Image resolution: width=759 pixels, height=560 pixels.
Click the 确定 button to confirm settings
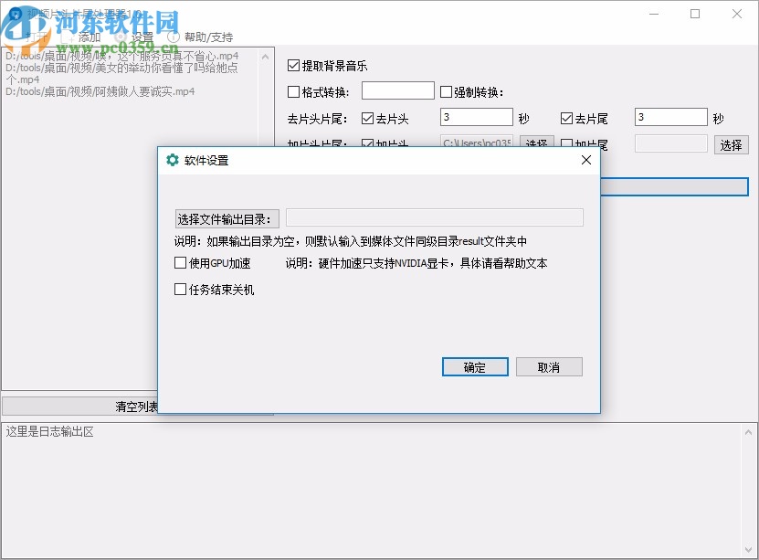(x=474, y=366)
